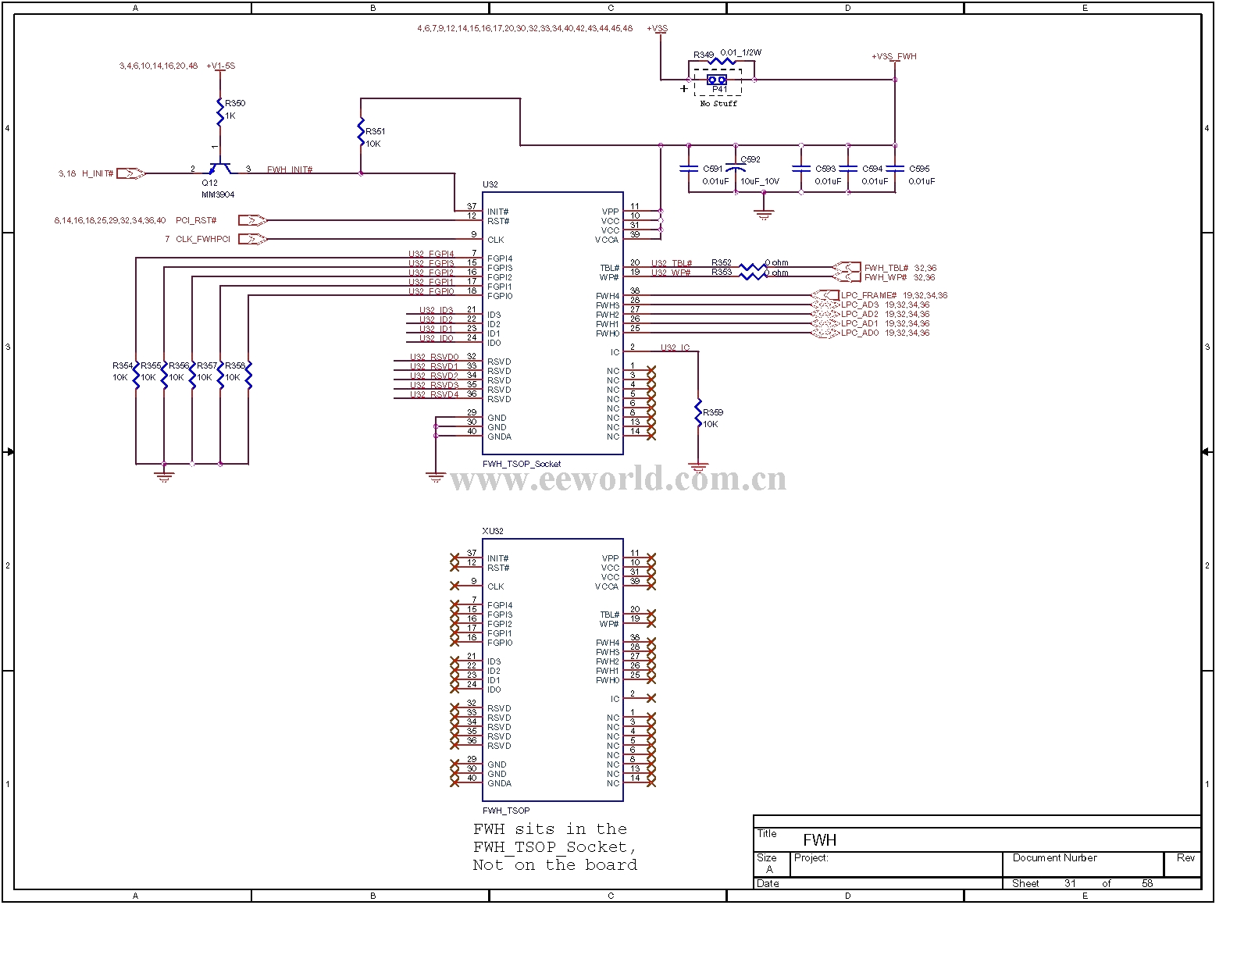Screen dimensions: 1237x955
Task: Select capacitor C591 symbol
Action: (689, 169)
